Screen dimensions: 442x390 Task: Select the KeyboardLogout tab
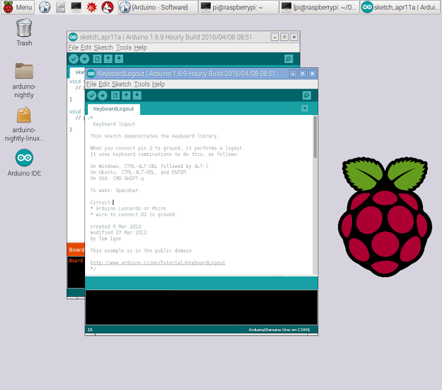113,109
